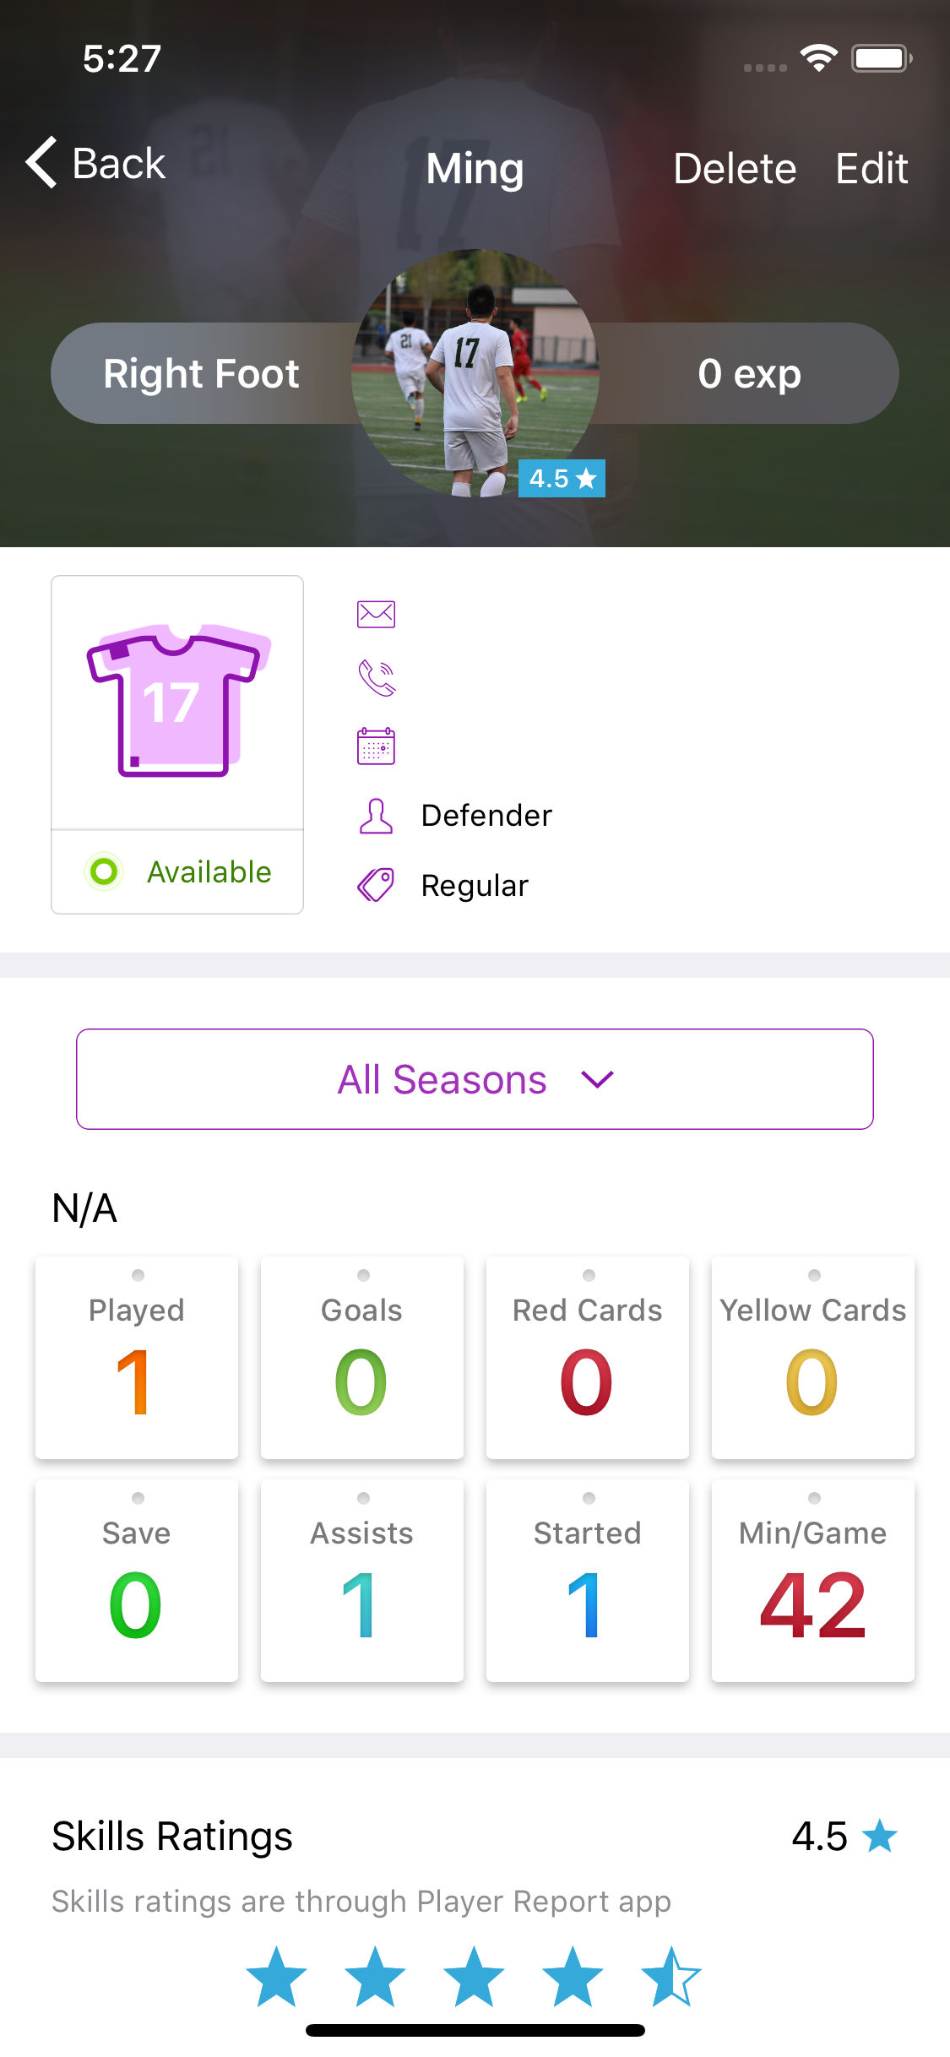Tap the Right Foot pill
Screen dimensions: 950x2057
(201, 373)
